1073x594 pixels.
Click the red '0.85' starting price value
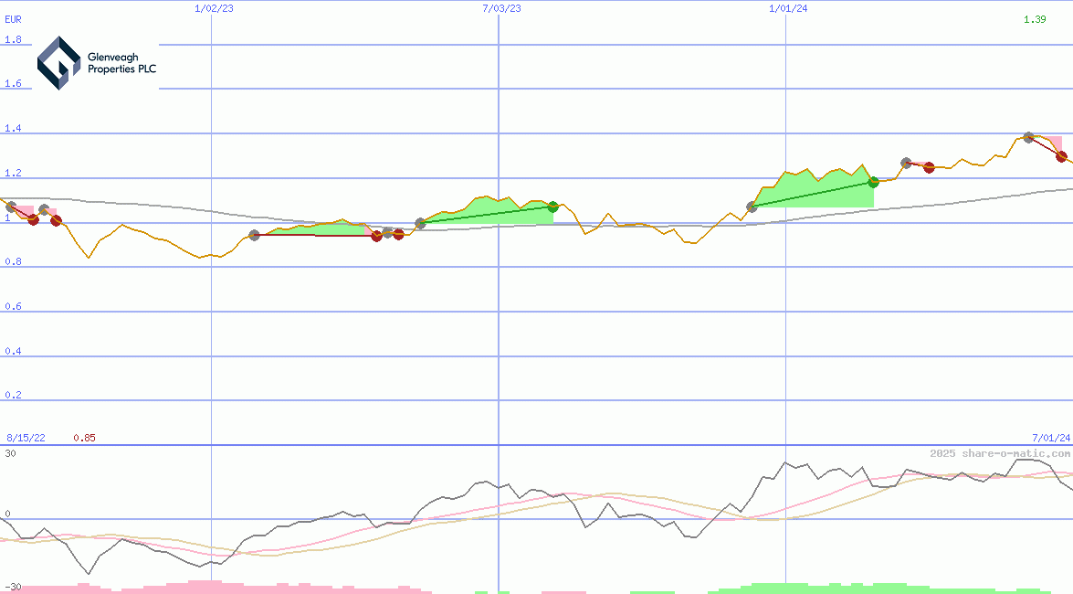pyautogui.click(x=84, y=438)
